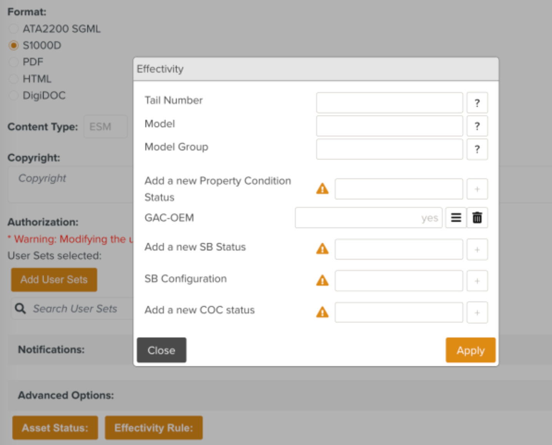The height and width of the screenshot is (445, 552).
Task: Add new SB Status with plus icon
Action: (x=477, y=250)
